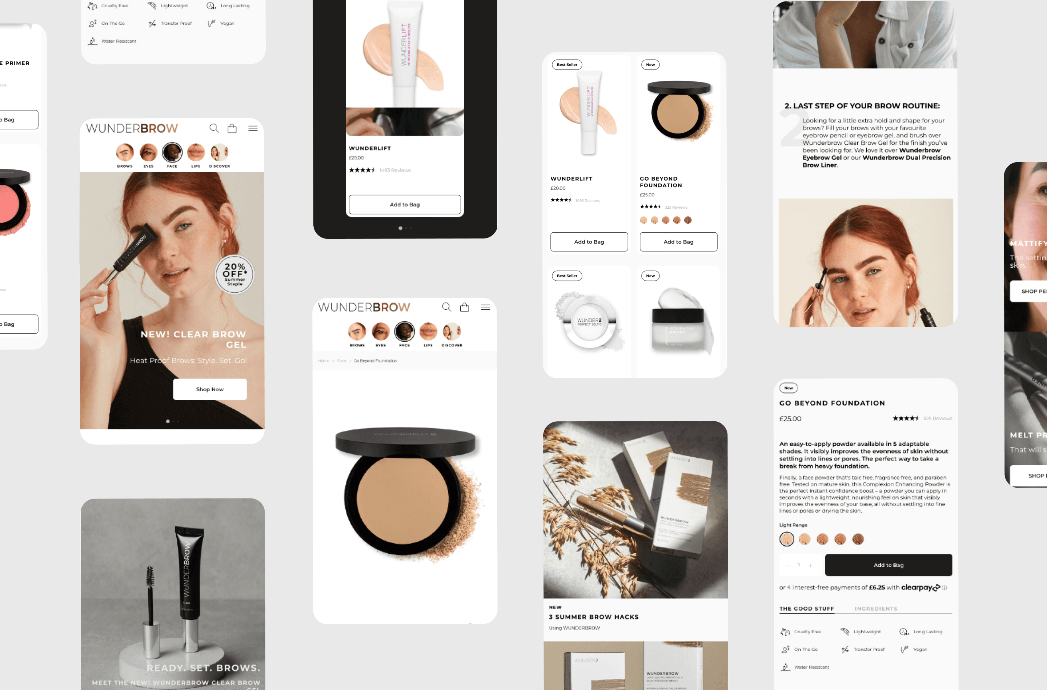Click the bag/cart icon on mobile nav

(x=233, y=128)
